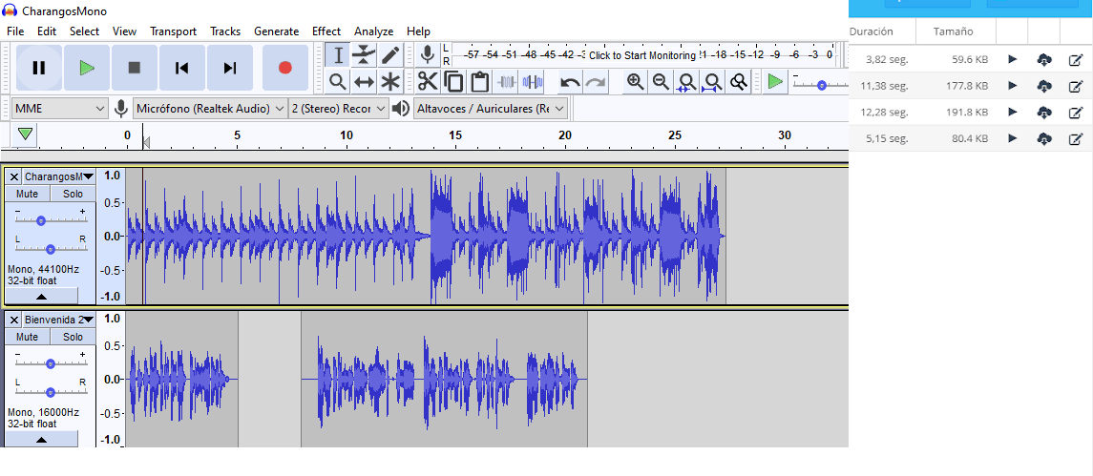This screenshot has width=1093, height=476.
Task: Click the Undo arrow icon
Action: point(570,82)
